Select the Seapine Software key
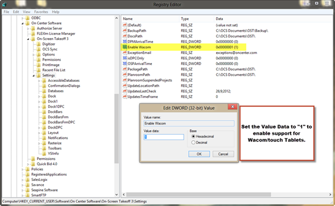 coord(45,190)
